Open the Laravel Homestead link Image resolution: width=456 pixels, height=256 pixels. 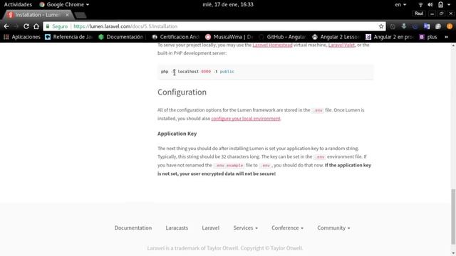point(272,45)
